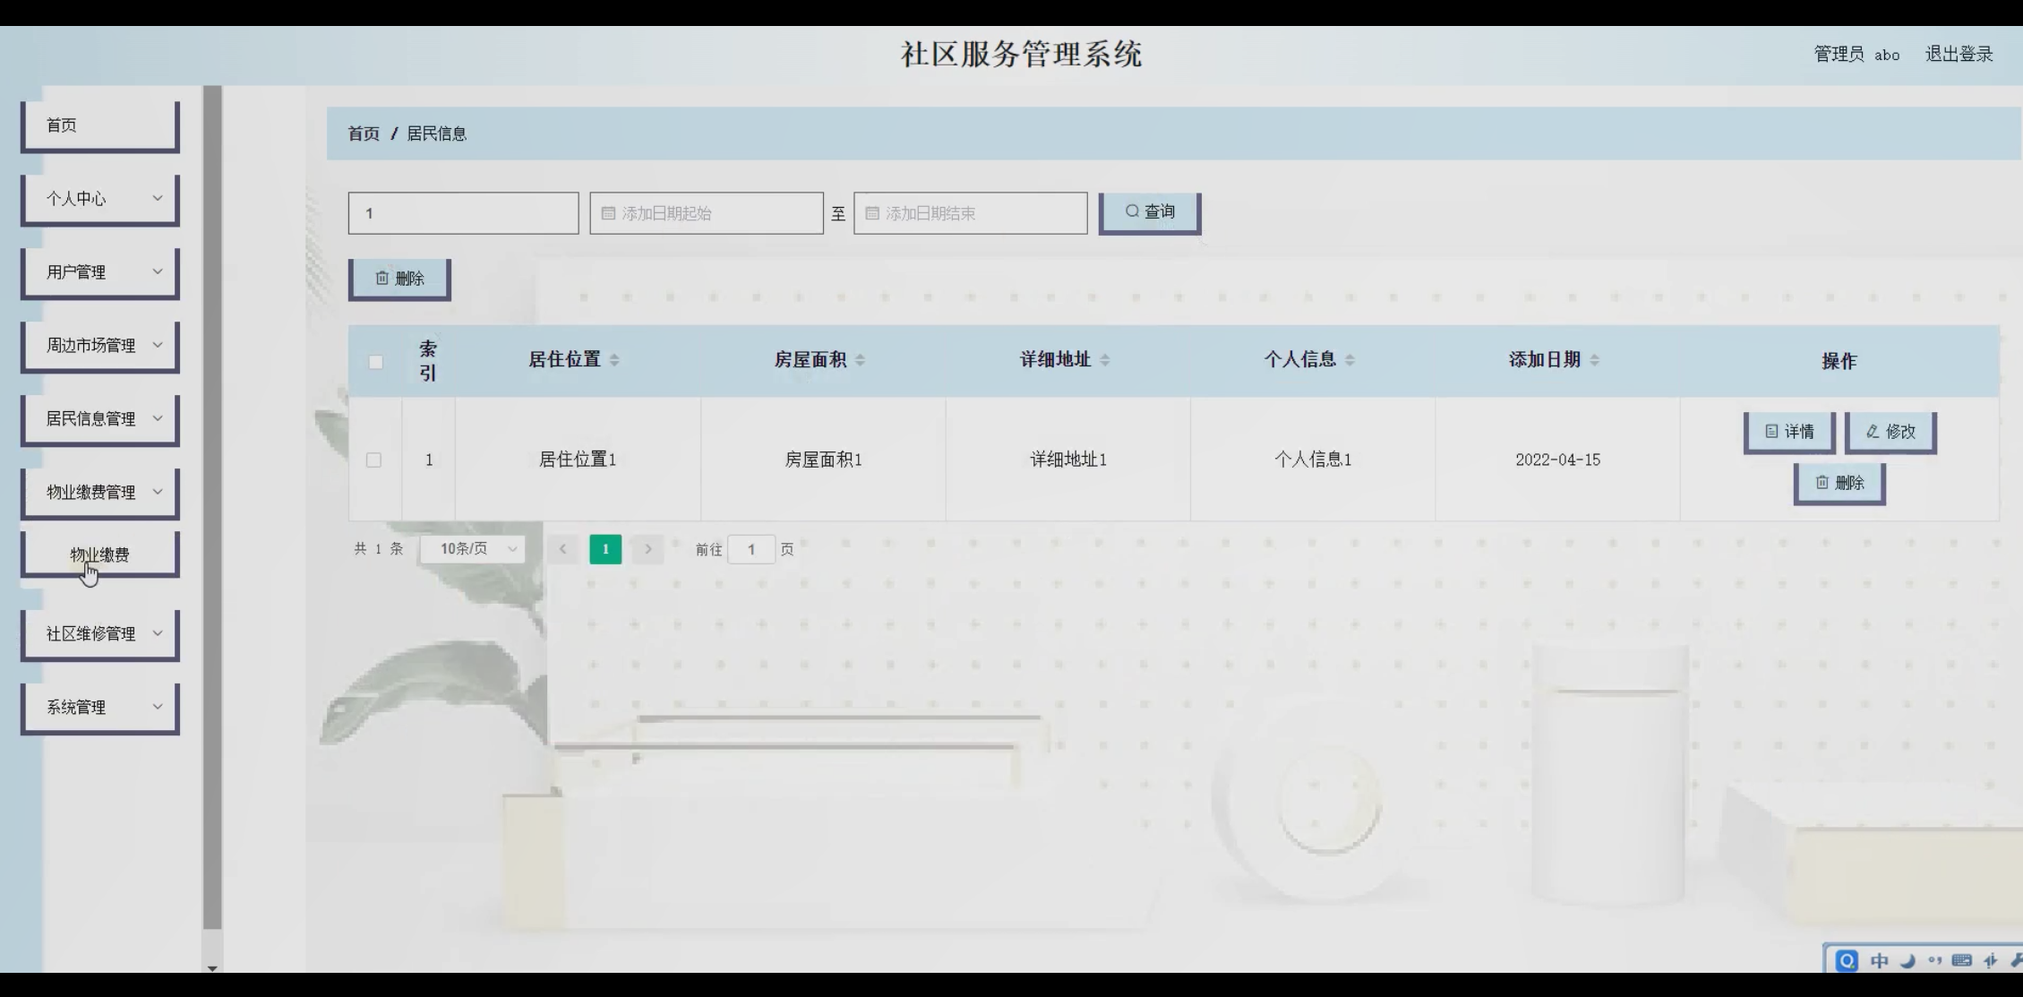The width and height of the screenshot is (2023, 997).
Task: Sort the 房屋面积 column
Action: click(860, 360)
